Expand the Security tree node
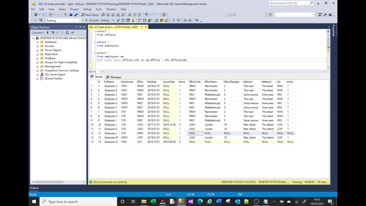Image resolution: width=366 pixels, height=206 pixels. click(x=37, y=46)
